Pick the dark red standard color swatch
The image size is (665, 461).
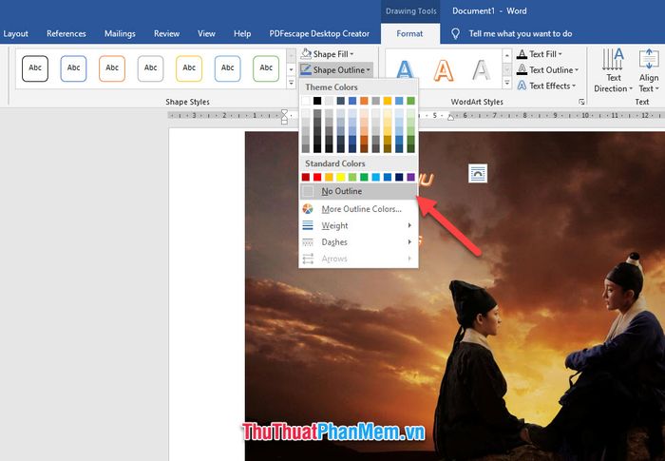(306, 177)
